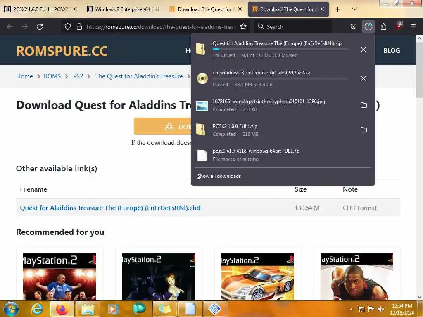Click the PCSX2 blue diamond taskbar icon
The width and height of the screenshot is (423, 317).
[215, 309]
